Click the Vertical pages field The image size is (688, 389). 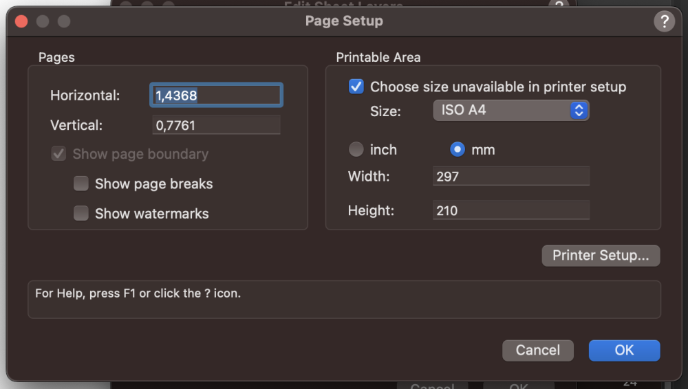click(x=216, y=125)
